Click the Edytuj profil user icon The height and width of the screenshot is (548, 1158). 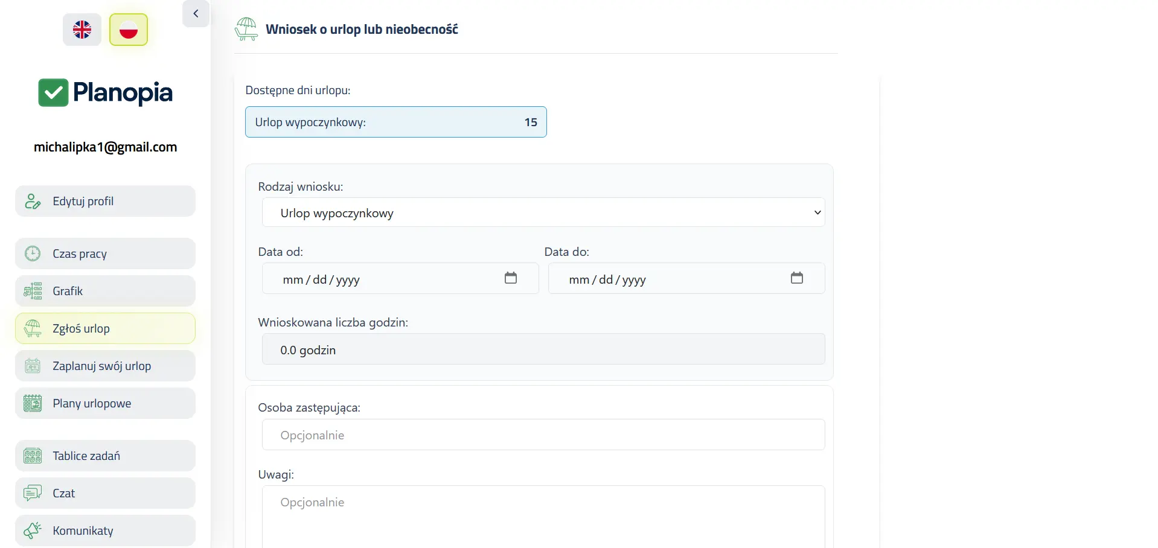pos(33,202)
